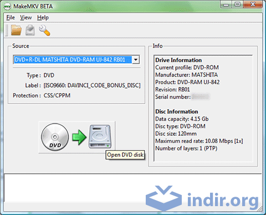The height and width of the screenshot is (215, 266).
Task: Open files via the folder toolbar icon
Action: click(16, 30)
